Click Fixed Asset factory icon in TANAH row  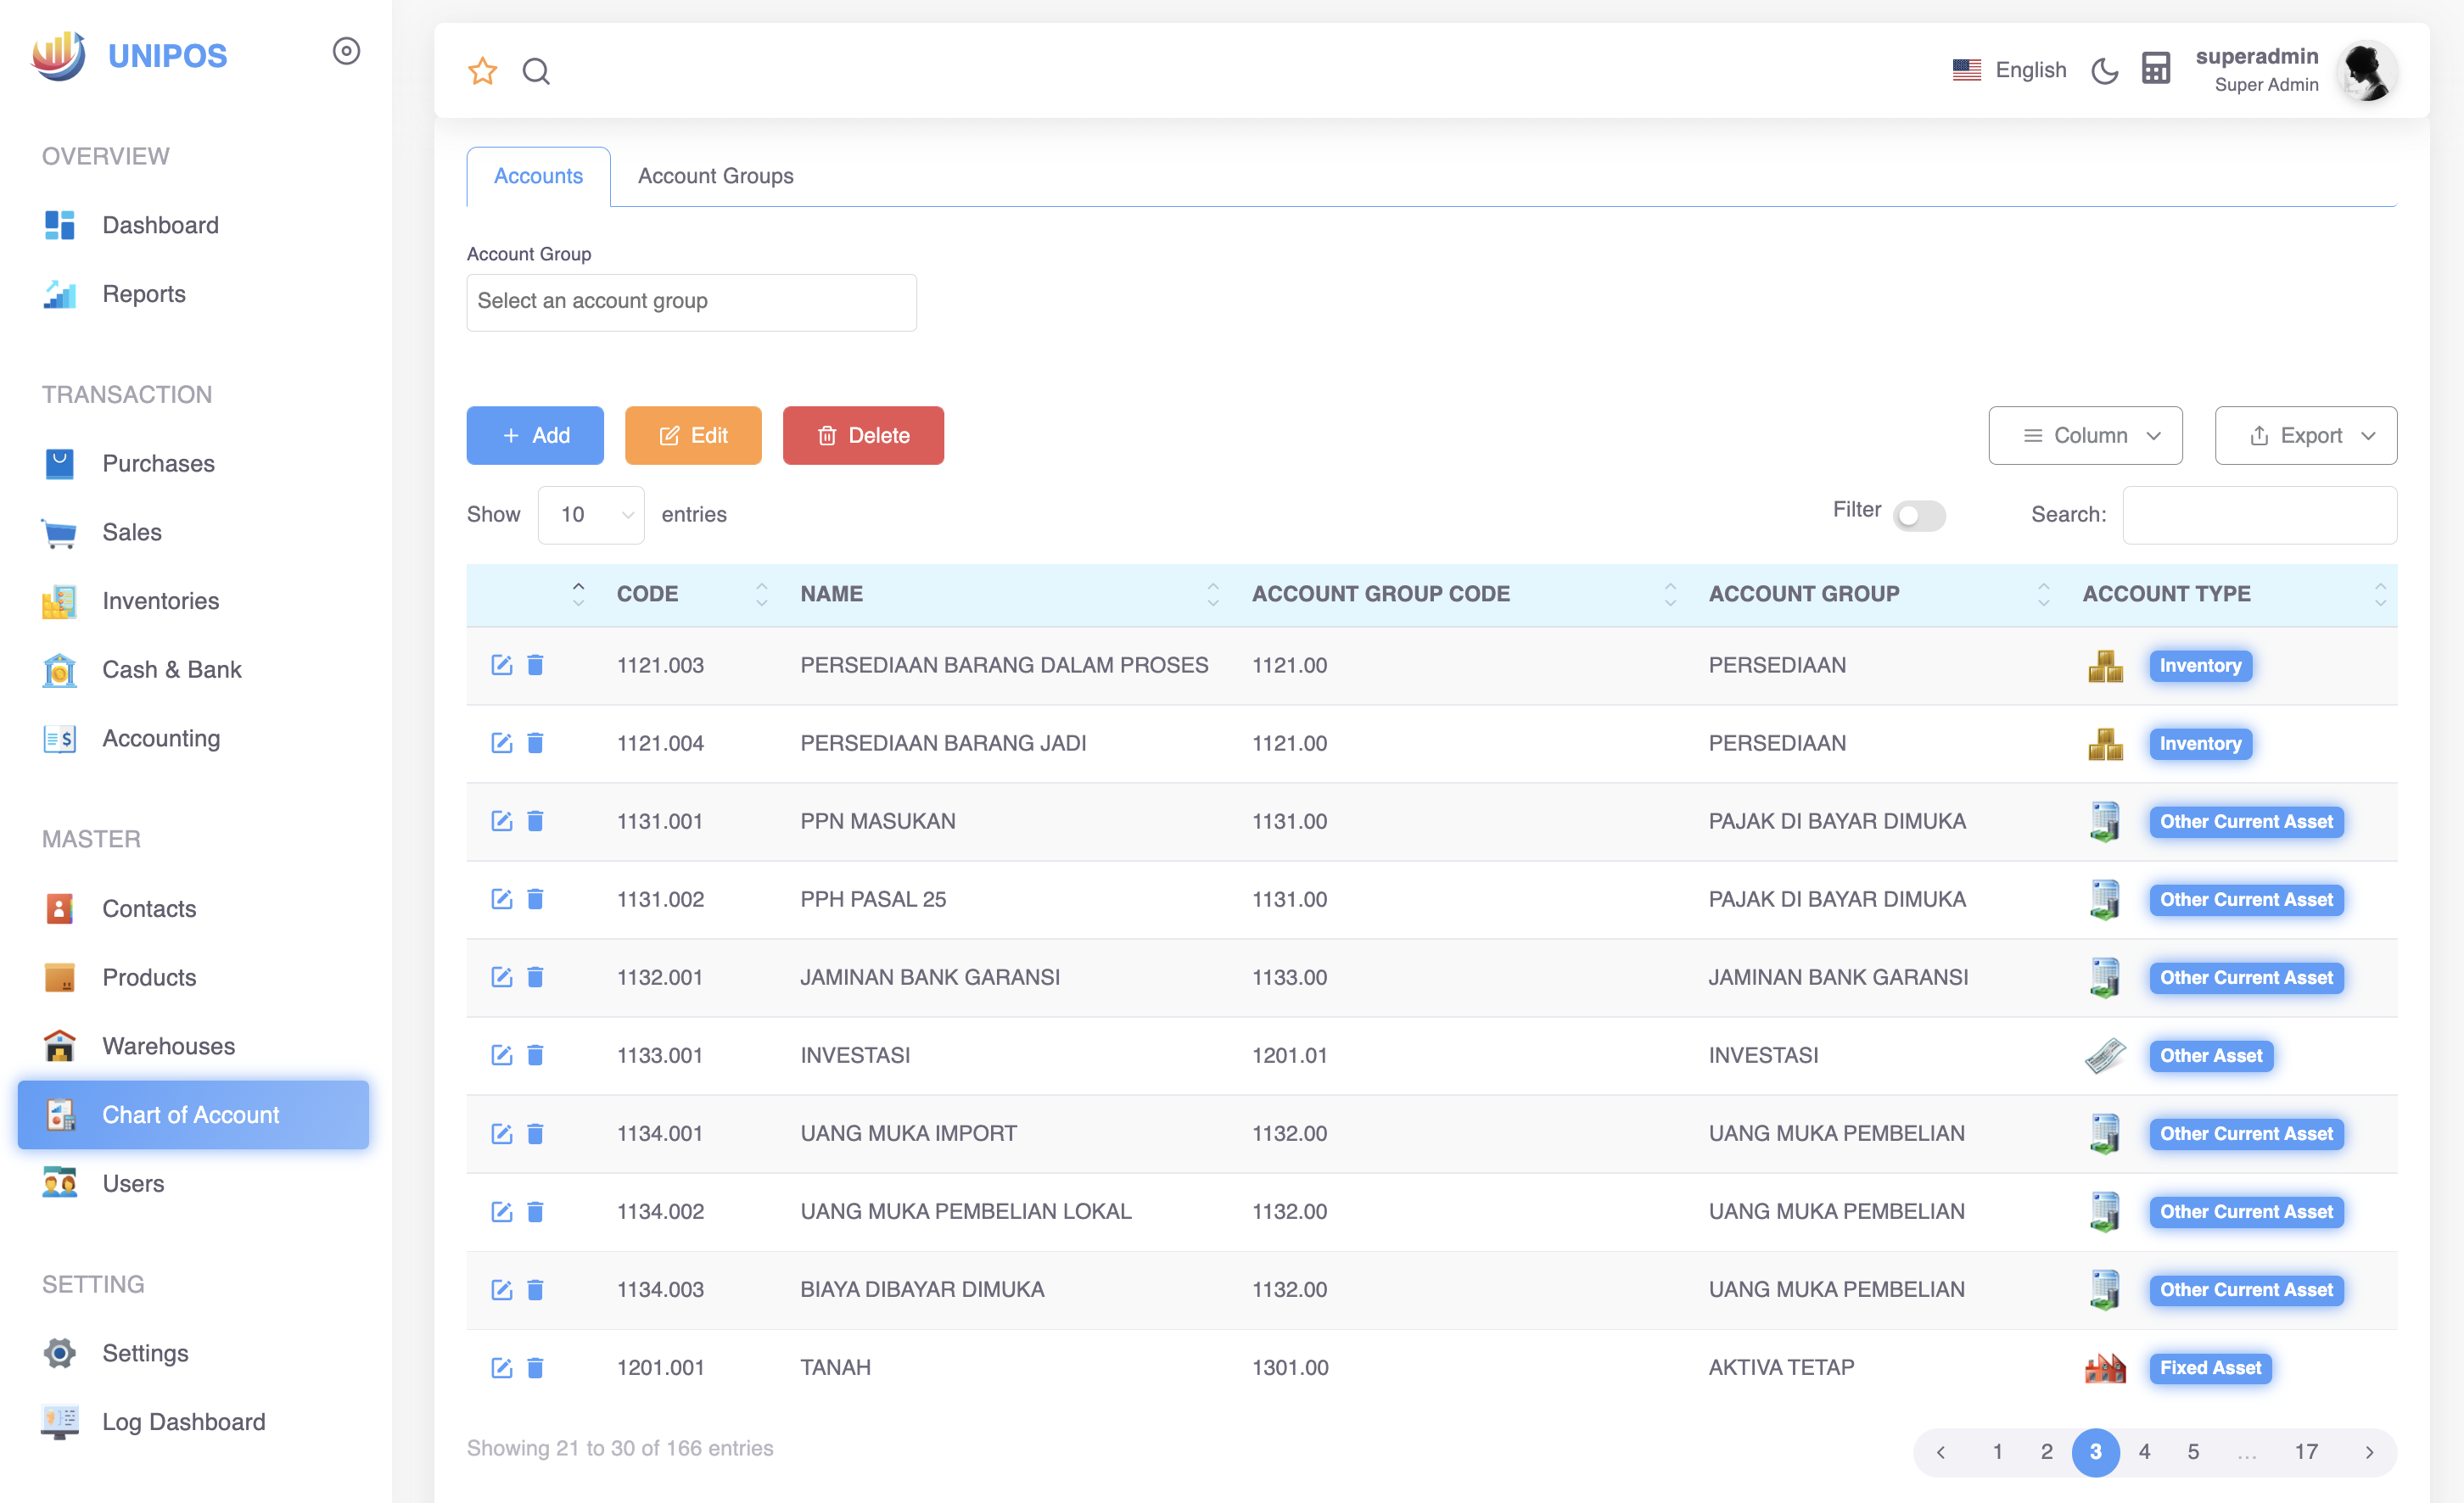coord(2105,1367)
